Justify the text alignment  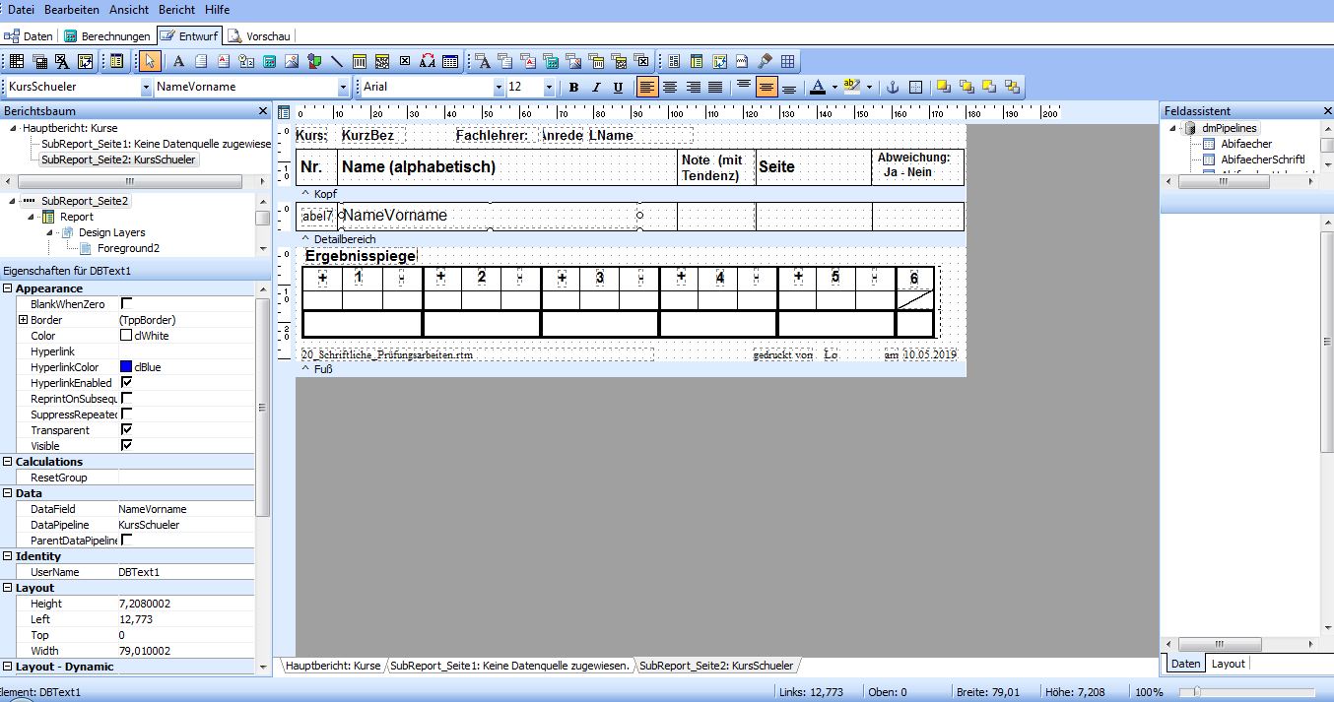click(x=715, y=88)
